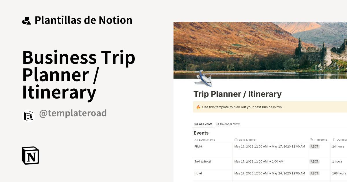This screenshot has height=182, width=347.
Task: Click the Trip Planner / Itinerary title
Action: click(x=237, y=94)
